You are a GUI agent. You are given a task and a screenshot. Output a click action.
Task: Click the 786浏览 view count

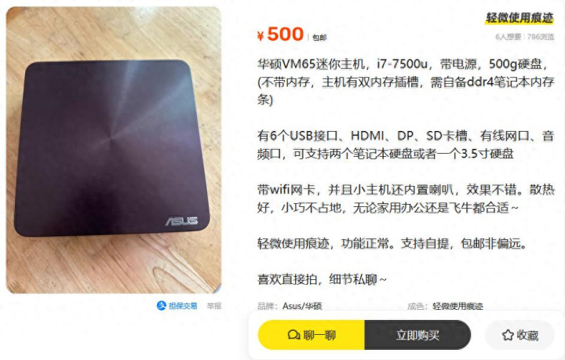pos(541,37)
